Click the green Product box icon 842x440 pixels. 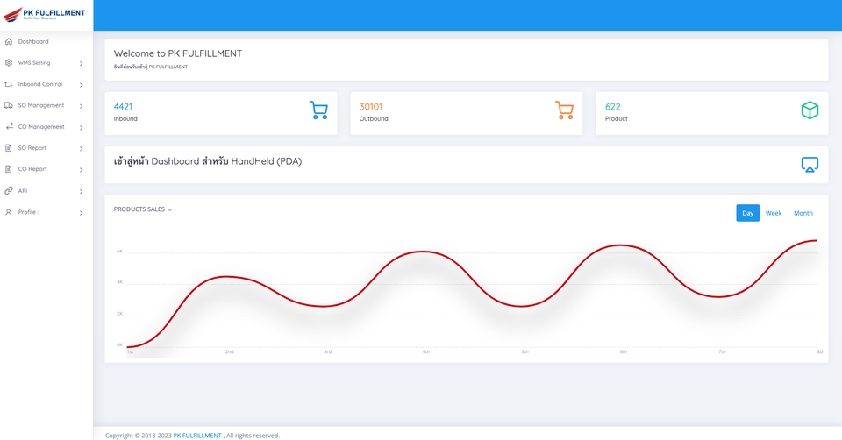[x=810, y=110]
